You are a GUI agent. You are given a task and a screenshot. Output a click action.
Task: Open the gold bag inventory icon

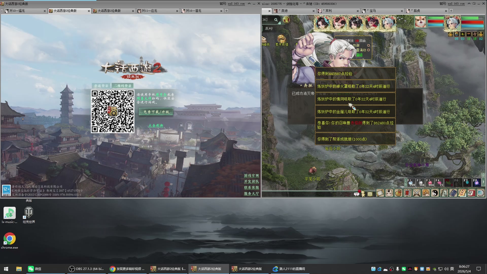click(x=398, y=193)
